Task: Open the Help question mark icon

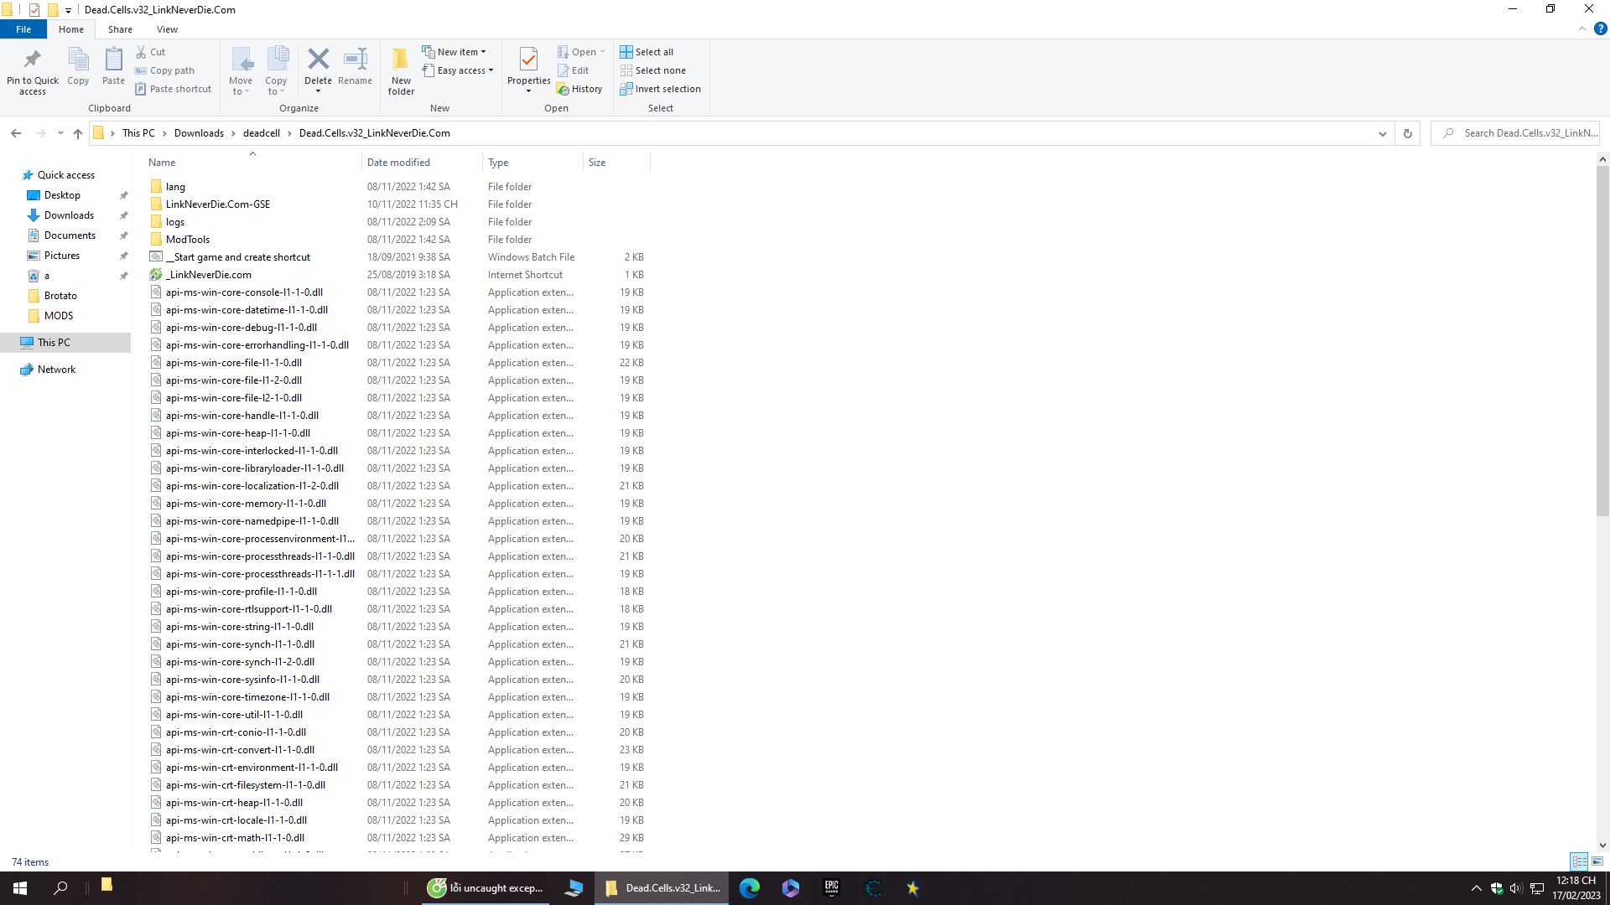Action: click(x=1600, y=28)
